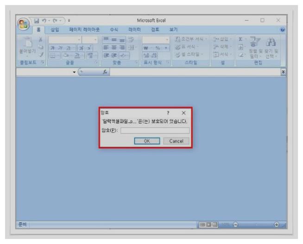Toggle Italic (가) formatting

point(61,48)
